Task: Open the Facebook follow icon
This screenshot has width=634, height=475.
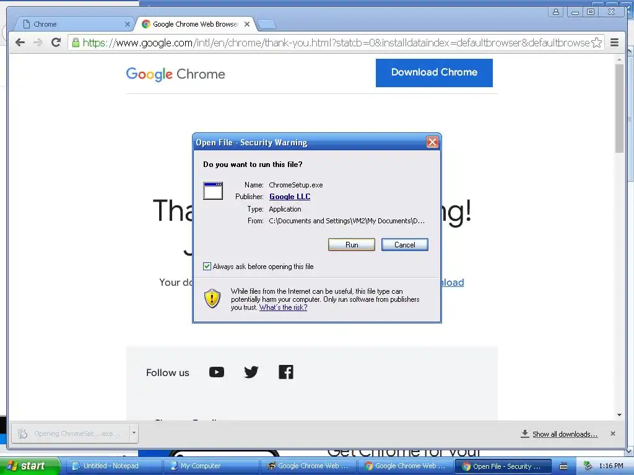Action: pyautogui.click(x=286, y=372)
